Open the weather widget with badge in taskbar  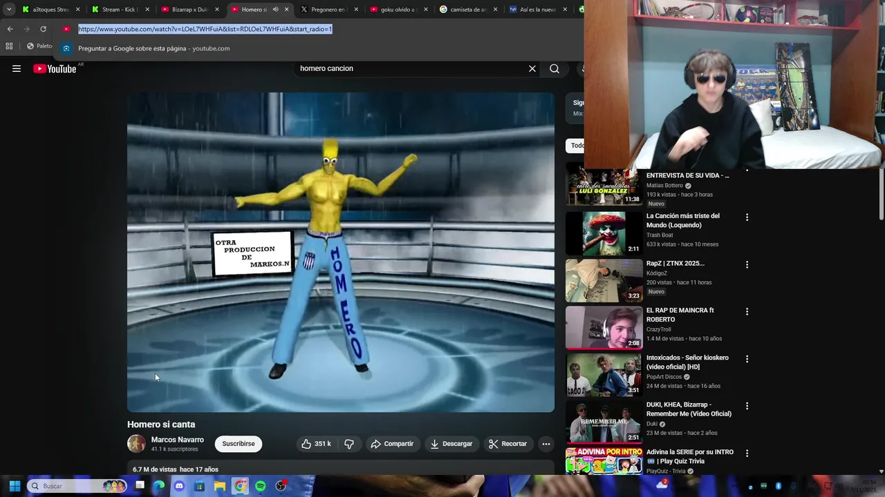click(x=662, y=485)
